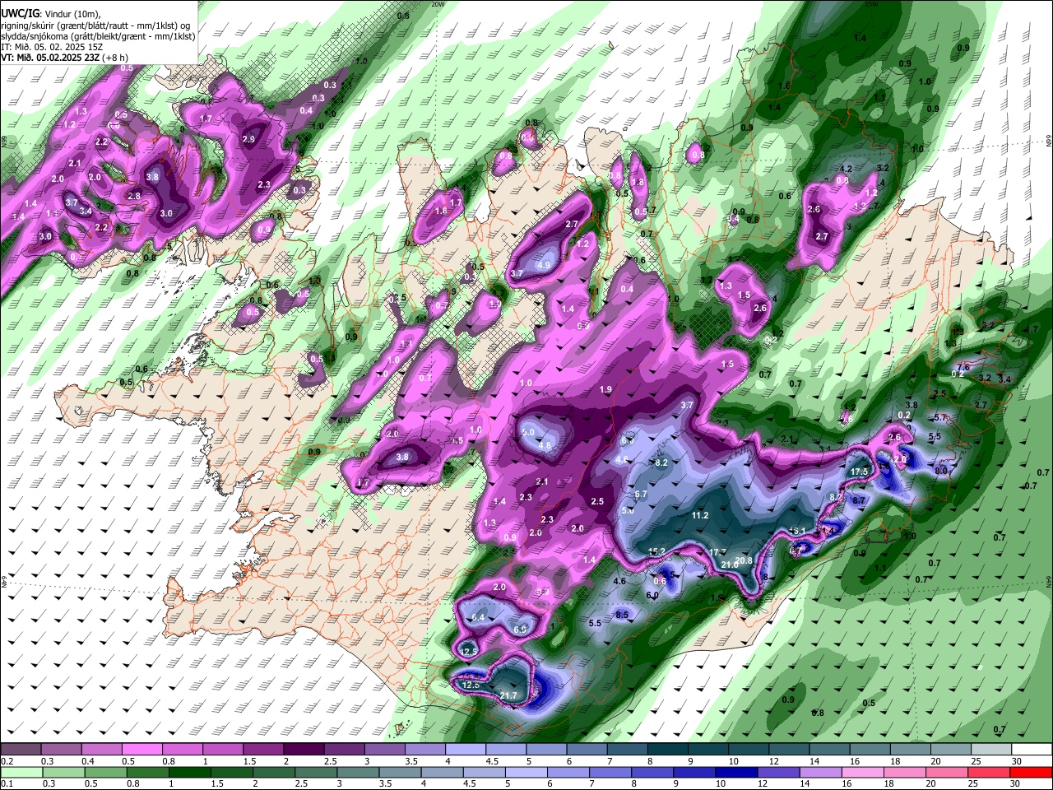The image size is (1053, 790).
Task: Click the 8.5 precipitation value
Action: pos(622,615)
